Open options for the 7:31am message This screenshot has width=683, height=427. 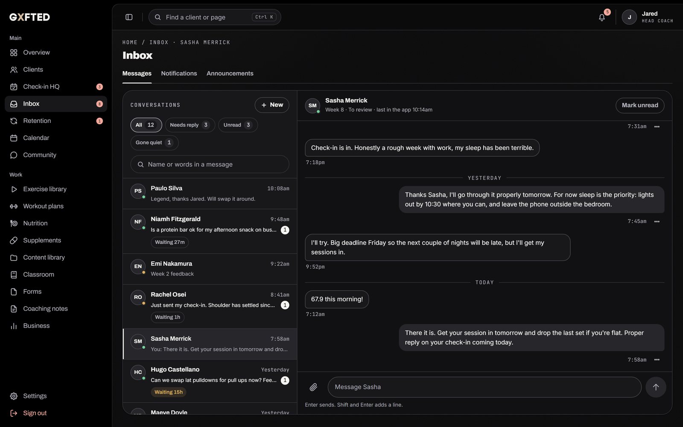tap(657, 126)
